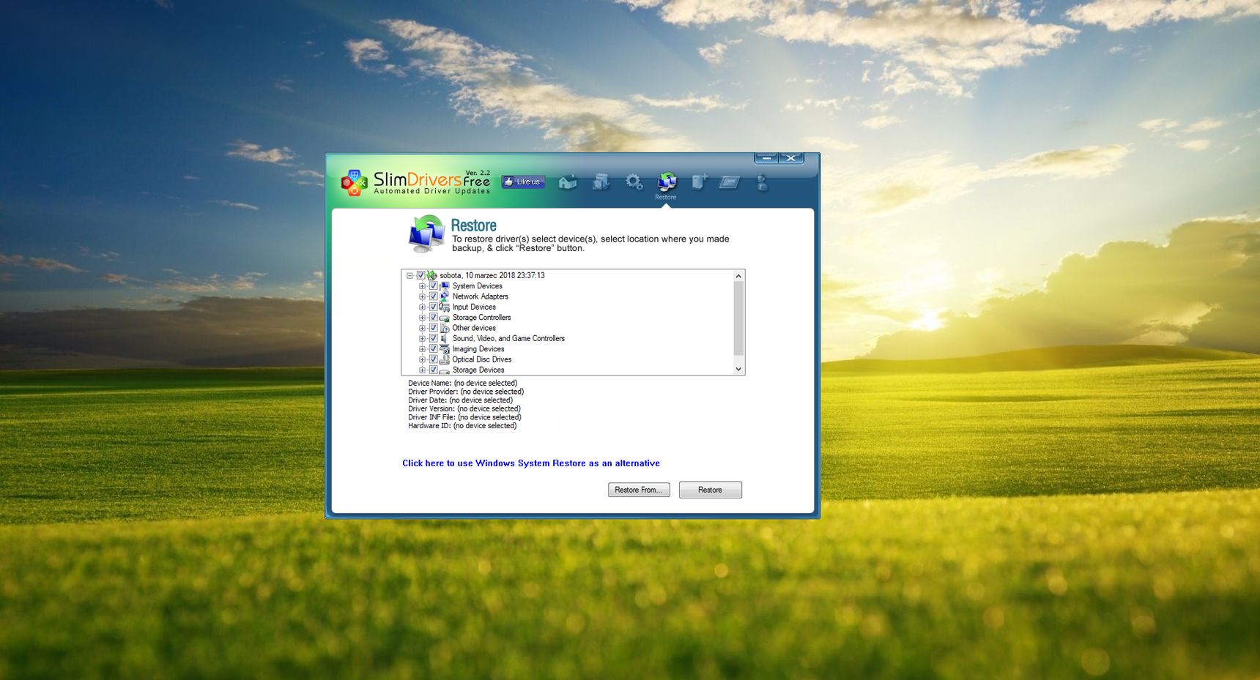The width and height of the screenshot is (1260, 680).
Task: Open the Windows System Restore alternative link
Action: pyautogui.click(x=531, y=463)
